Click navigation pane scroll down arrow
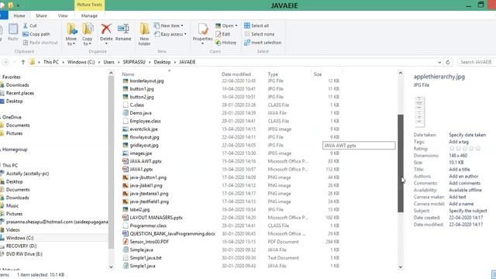 click(111, 267)
